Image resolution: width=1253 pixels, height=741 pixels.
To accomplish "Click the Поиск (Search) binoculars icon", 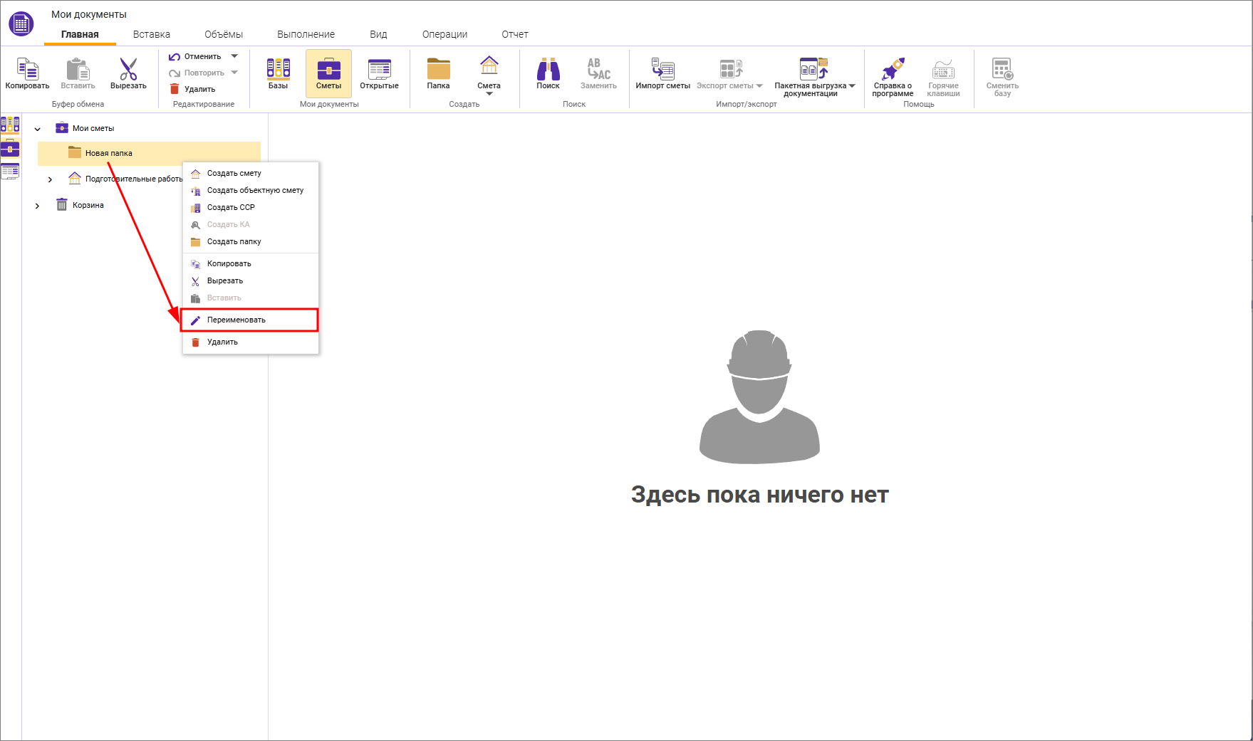I will click(x=547, y=73).
